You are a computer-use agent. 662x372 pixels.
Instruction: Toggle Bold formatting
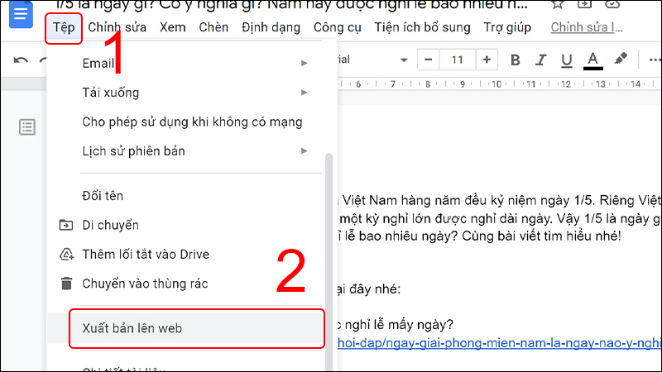click(515, 60)
